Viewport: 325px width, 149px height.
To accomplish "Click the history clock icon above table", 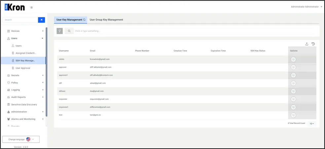I will click(x=313, y=44).
